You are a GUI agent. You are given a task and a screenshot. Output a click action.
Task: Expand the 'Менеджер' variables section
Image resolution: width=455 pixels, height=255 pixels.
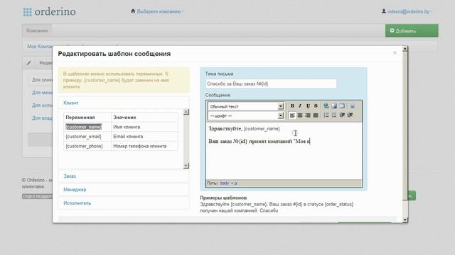point(75,190)
